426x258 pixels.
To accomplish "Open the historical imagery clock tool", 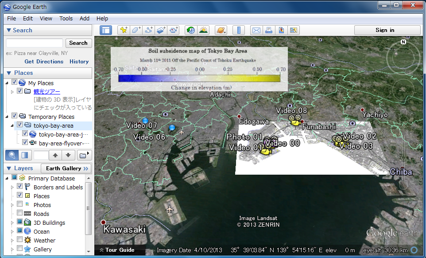I will (191, 30).
